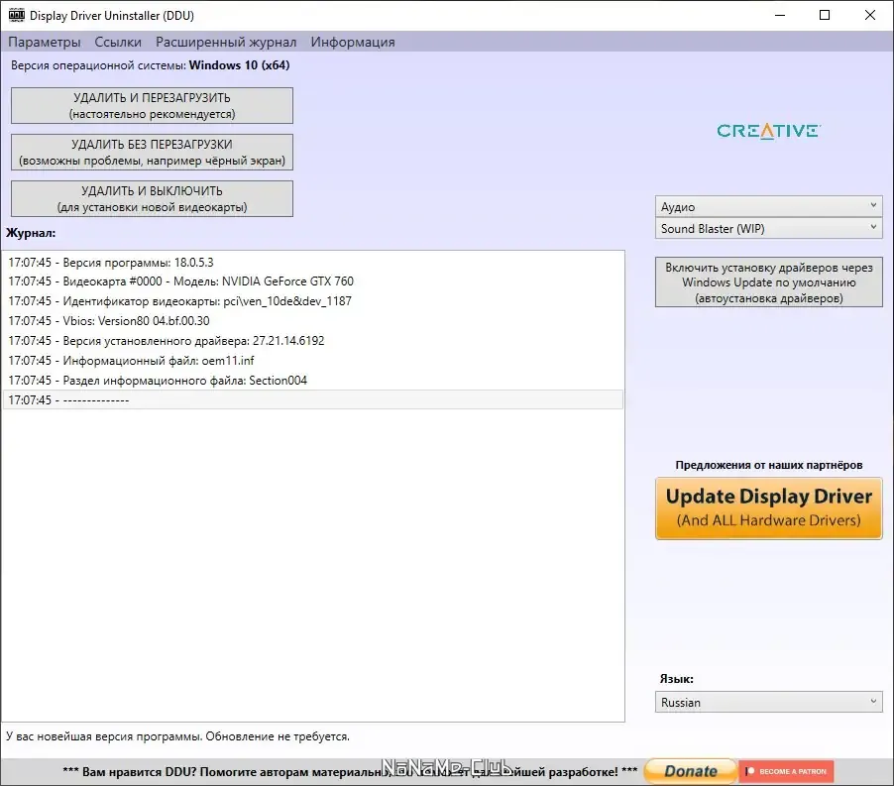Open the Расширенный журнал menu
894x786 pixels.
coord(226,42)
